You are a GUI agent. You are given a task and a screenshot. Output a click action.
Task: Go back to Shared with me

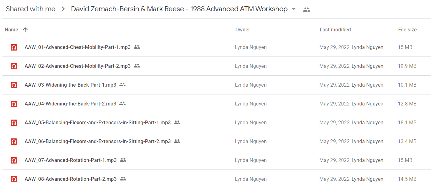[x=30, y=9]
